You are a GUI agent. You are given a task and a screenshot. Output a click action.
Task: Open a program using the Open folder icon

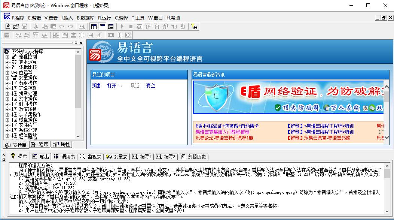(x=16, y=26)
